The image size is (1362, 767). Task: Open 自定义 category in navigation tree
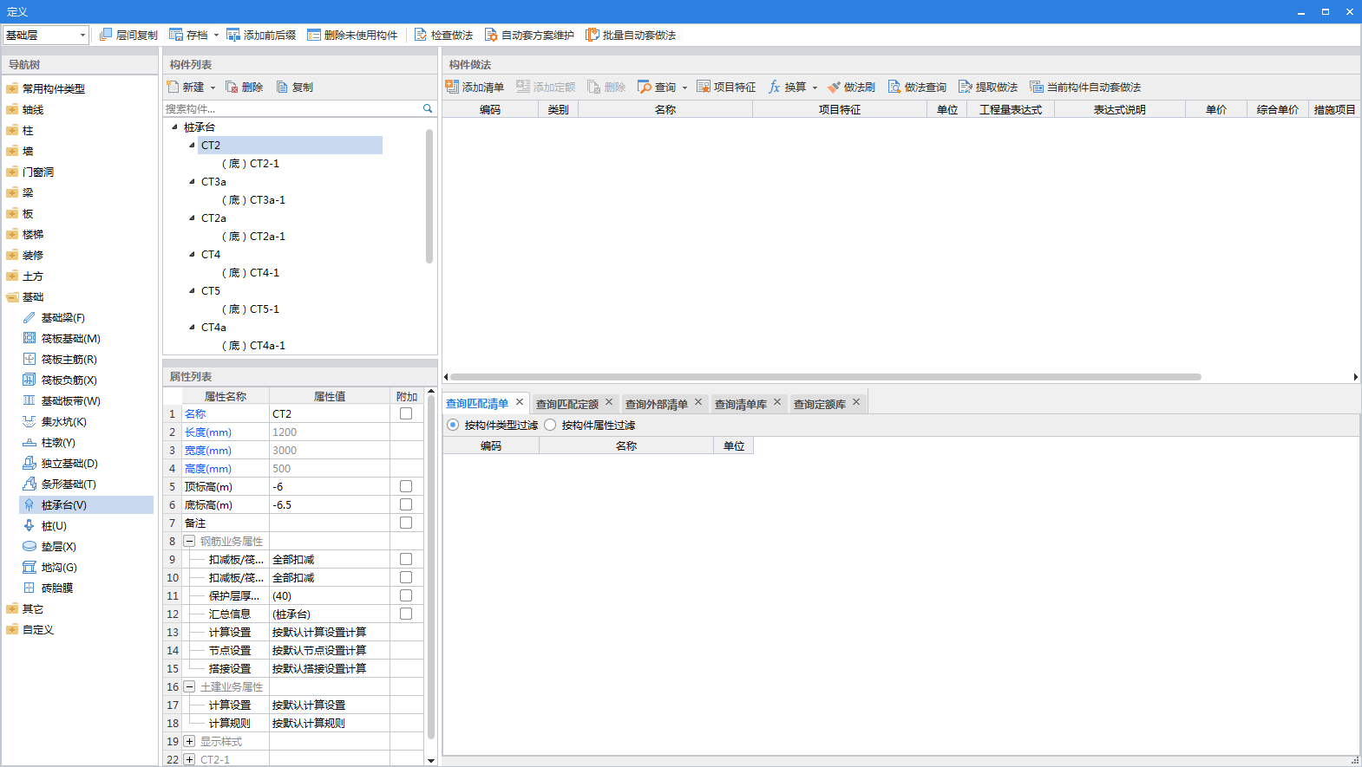tap(38, 630)
